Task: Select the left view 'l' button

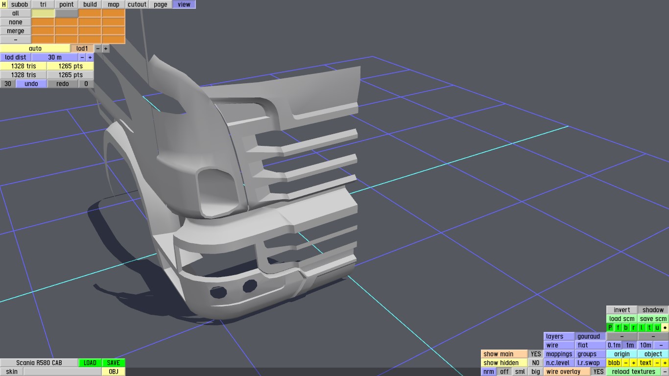Action: coord(642,328)
